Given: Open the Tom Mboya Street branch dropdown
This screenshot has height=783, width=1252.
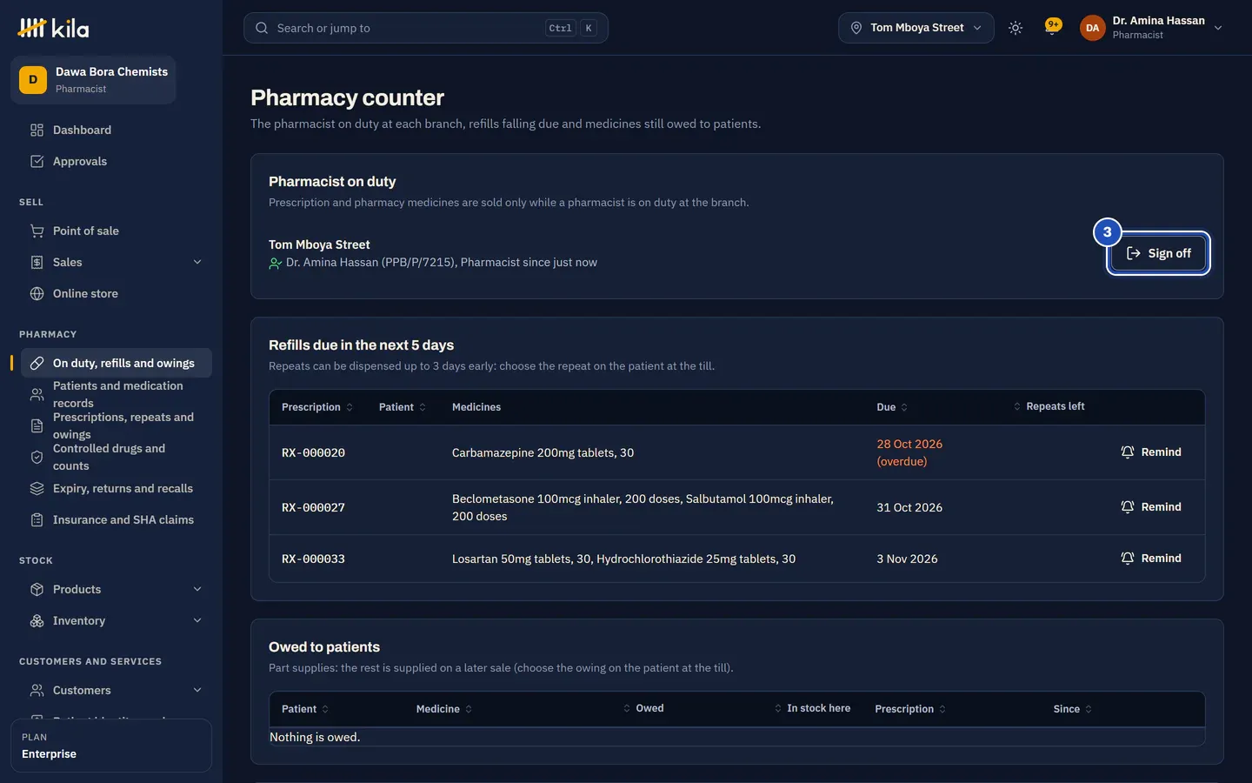Looking at the screenshot, I should pos(916,28).
